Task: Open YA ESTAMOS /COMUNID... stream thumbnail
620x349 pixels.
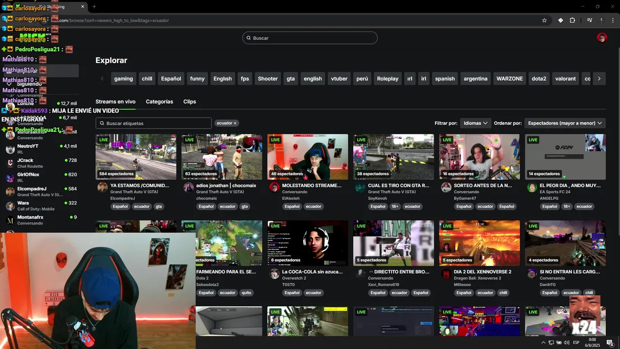Action: point(136,157)
